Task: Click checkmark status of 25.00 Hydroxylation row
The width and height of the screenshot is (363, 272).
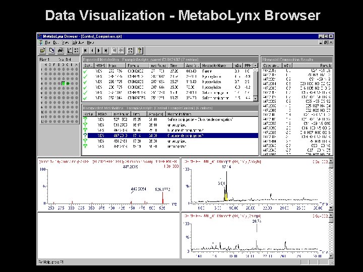Action: click(85, 88)
